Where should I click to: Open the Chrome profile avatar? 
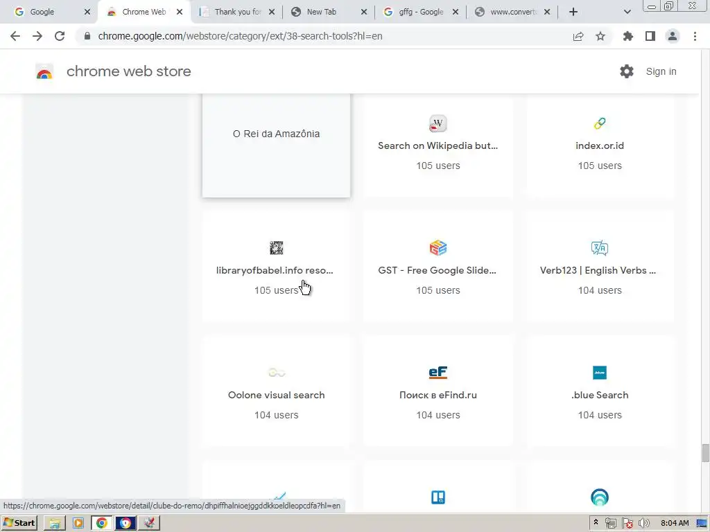tap(673, 36)
